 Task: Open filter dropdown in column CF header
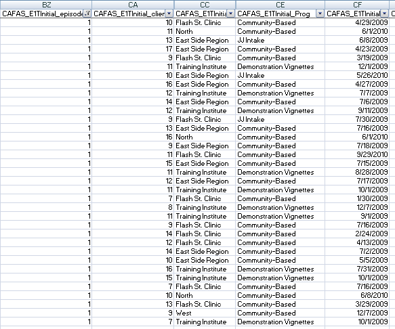click(385, 14)
